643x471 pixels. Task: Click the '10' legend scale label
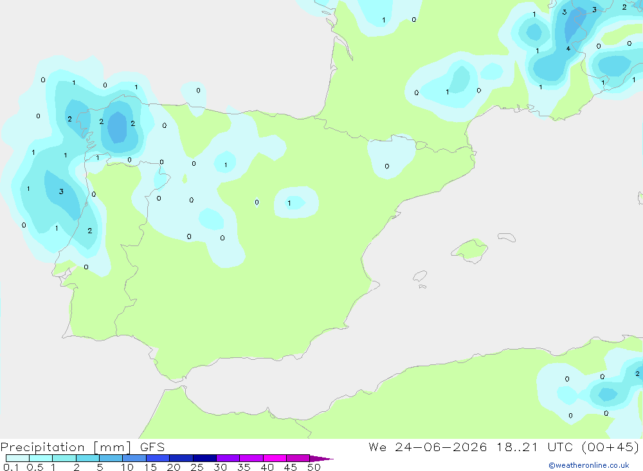(x=127, y=467)
